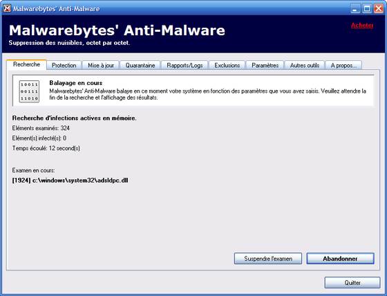
Task: Click the adsldpc.dll file path text
Action: [x=70, y=181]
